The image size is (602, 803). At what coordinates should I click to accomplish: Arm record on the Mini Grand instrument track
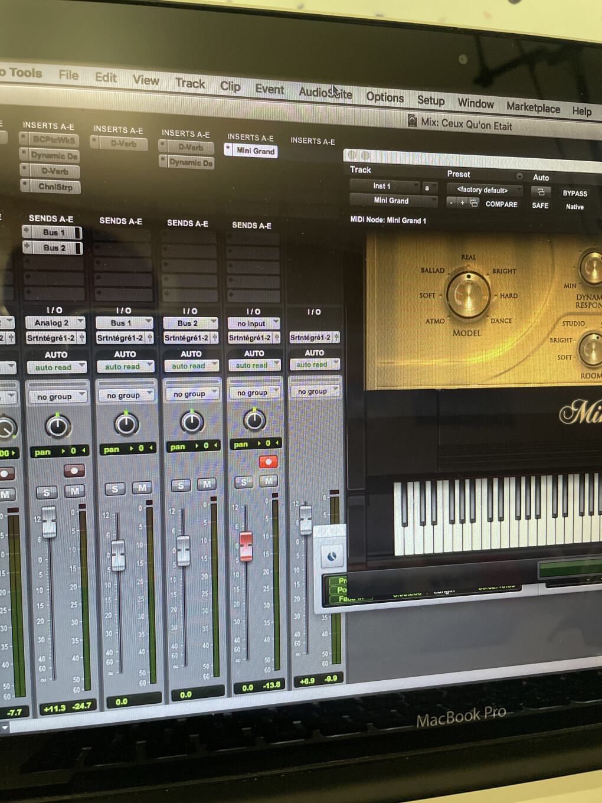[x=268, y=461]
